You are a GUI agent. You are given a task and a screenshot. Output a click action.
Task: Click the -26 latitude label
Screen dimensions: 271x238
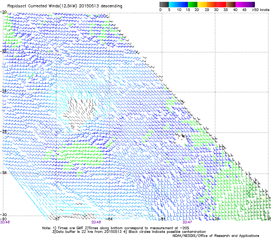[x=4, y=131]
